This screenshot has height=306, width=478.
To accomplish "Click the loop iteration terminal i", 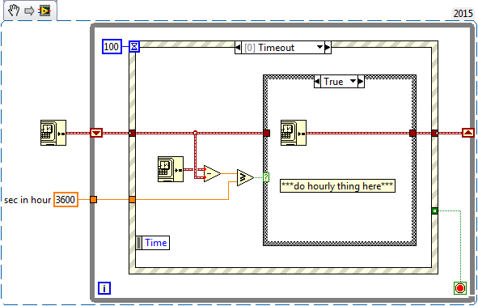I will click(104, 288).
